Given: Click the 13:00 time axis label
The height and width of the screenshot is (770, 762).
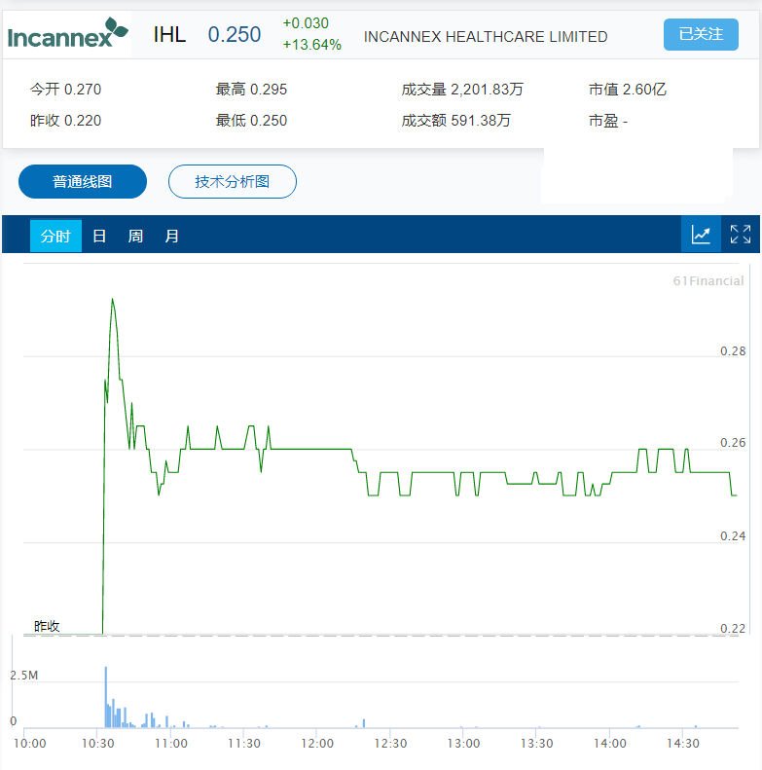Looking at the screenshot, I should click(463, 744).
